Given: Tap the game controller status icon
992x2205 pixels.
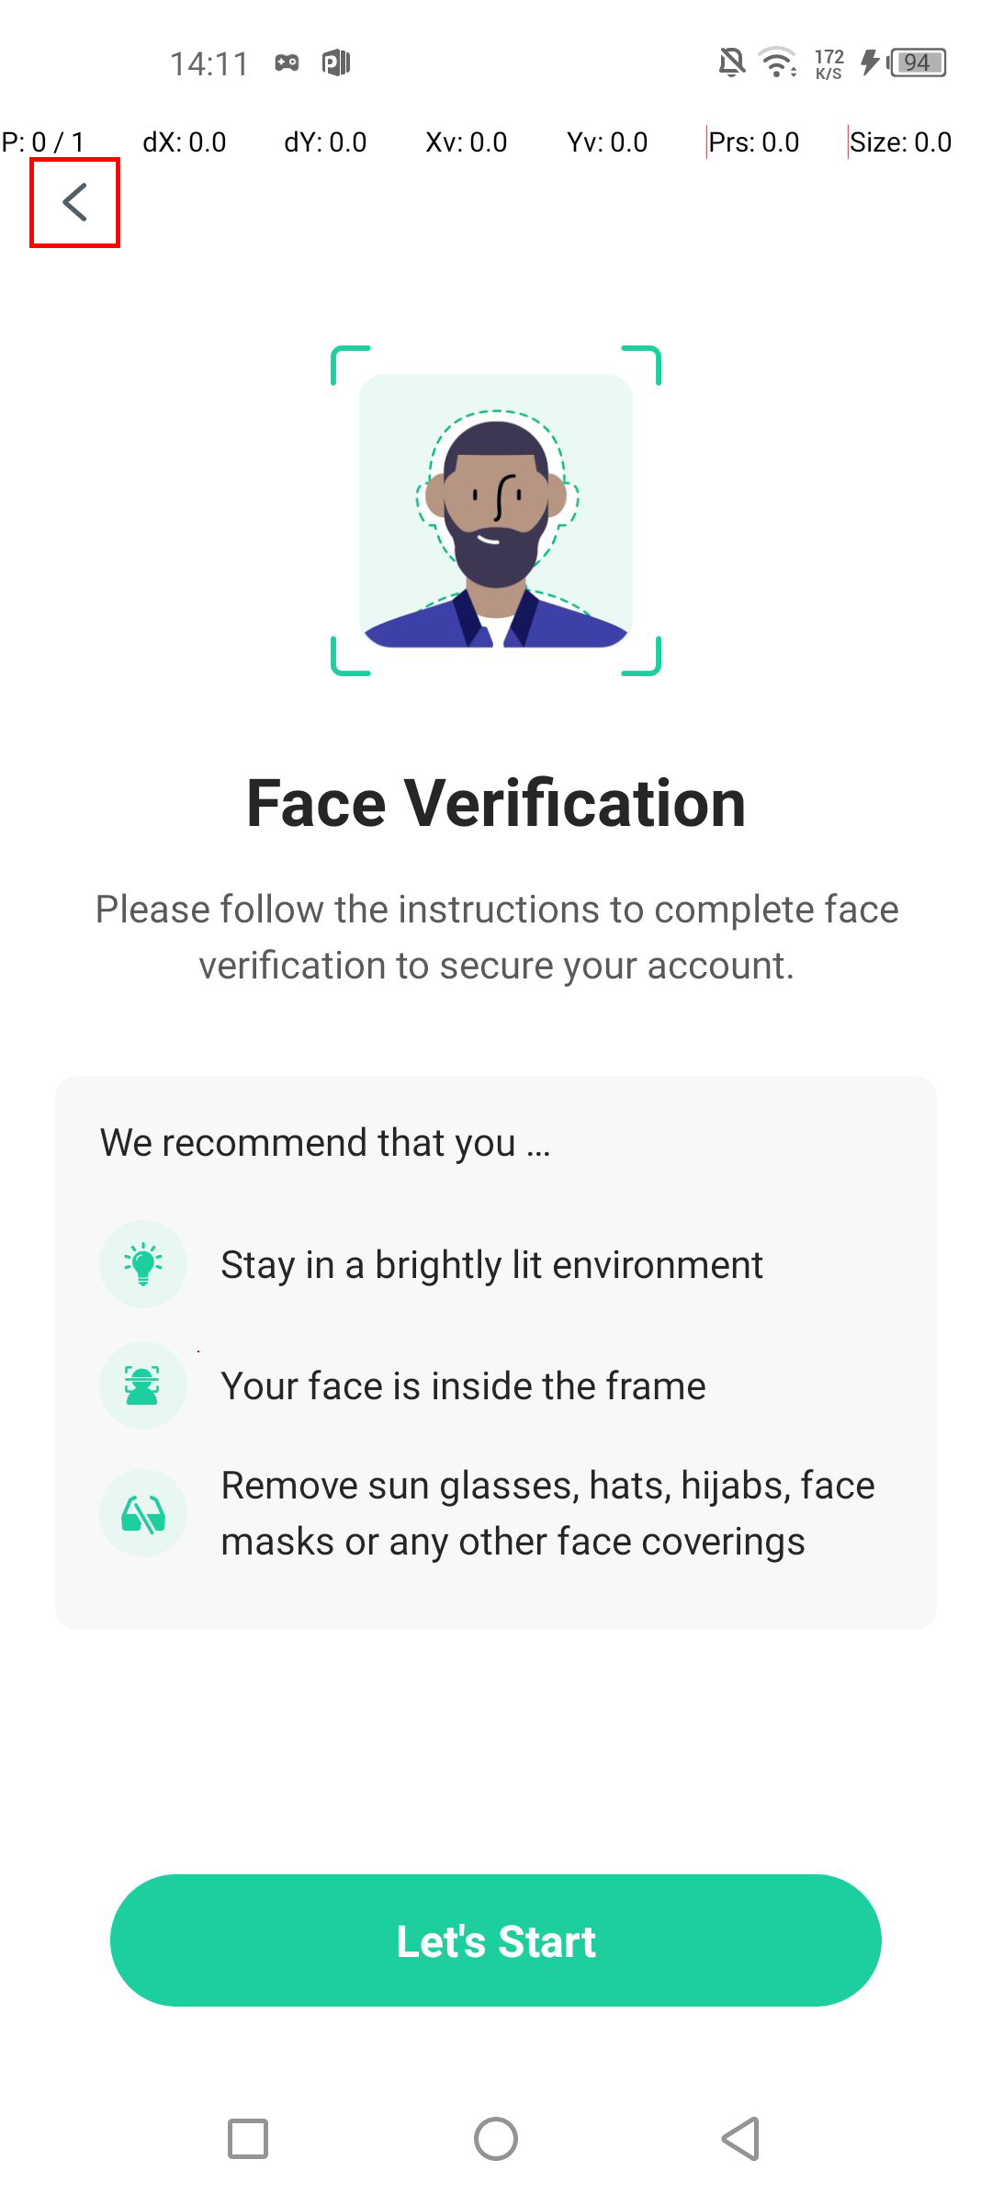Looking at the screenshot, I should click(287, 62).
